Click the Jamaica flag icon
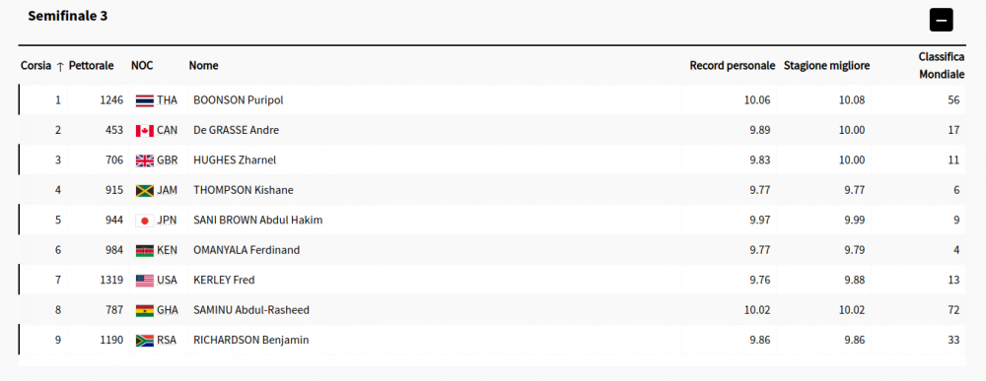 tap(145, 190)
